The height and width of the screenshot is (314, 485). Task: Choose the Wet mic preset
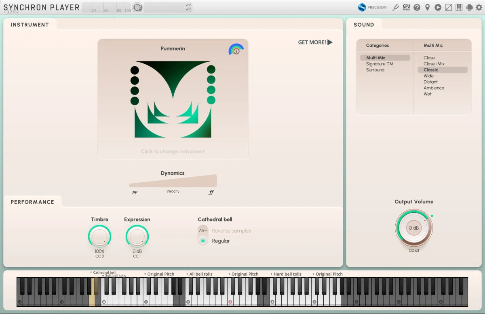point(428,94)
